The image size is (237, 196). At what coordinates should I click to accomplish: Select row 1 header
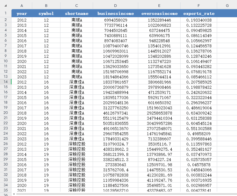pyautogui.click(x=5, y=13)
